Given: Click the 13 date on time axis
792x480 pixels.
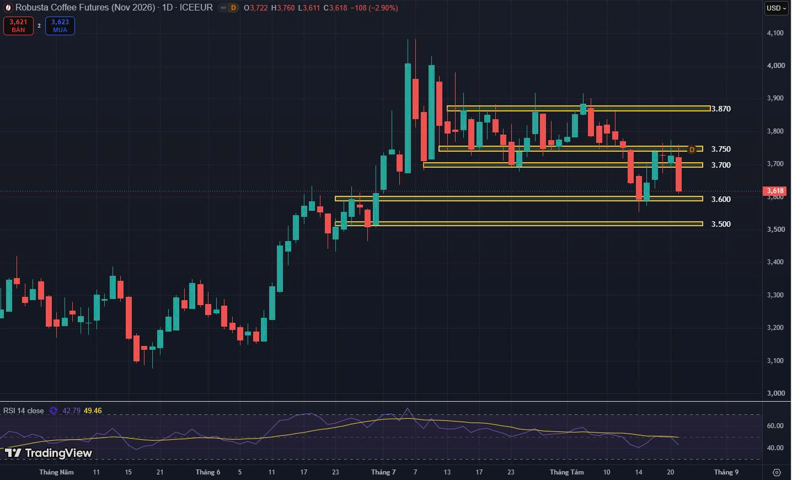Looking at the screenshot, I should (x=447, y=472).
